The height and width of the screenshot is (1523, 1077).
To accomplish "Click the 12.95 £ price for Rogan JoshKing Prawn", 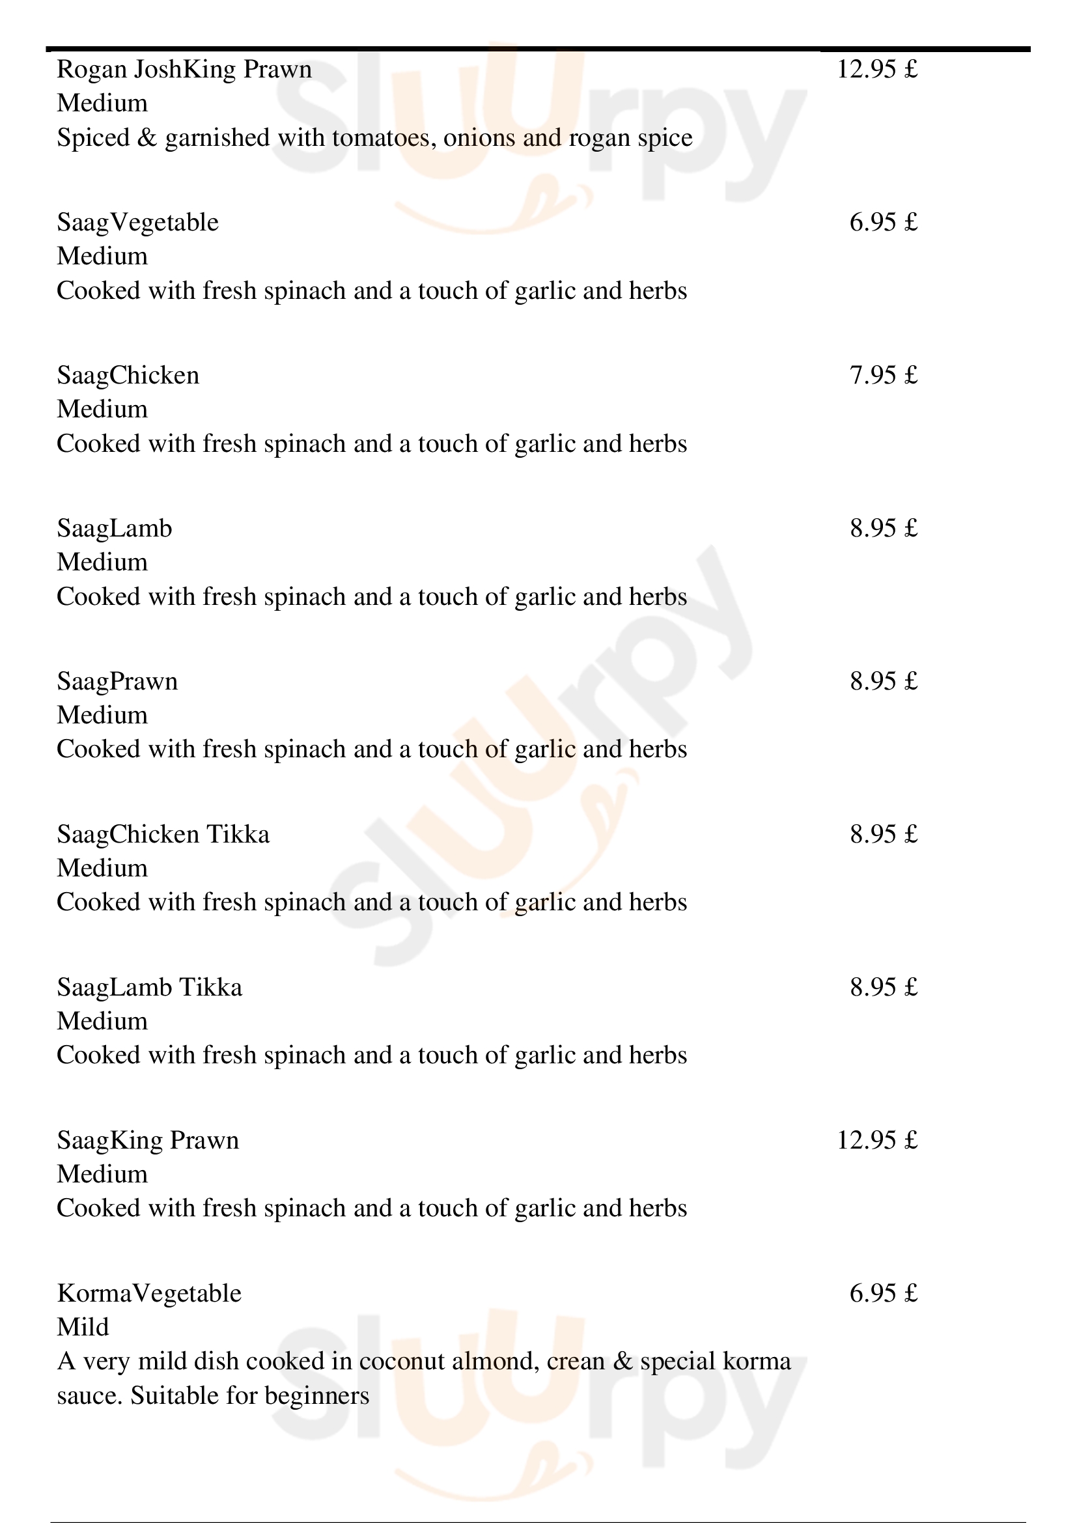I will point(876,69).
